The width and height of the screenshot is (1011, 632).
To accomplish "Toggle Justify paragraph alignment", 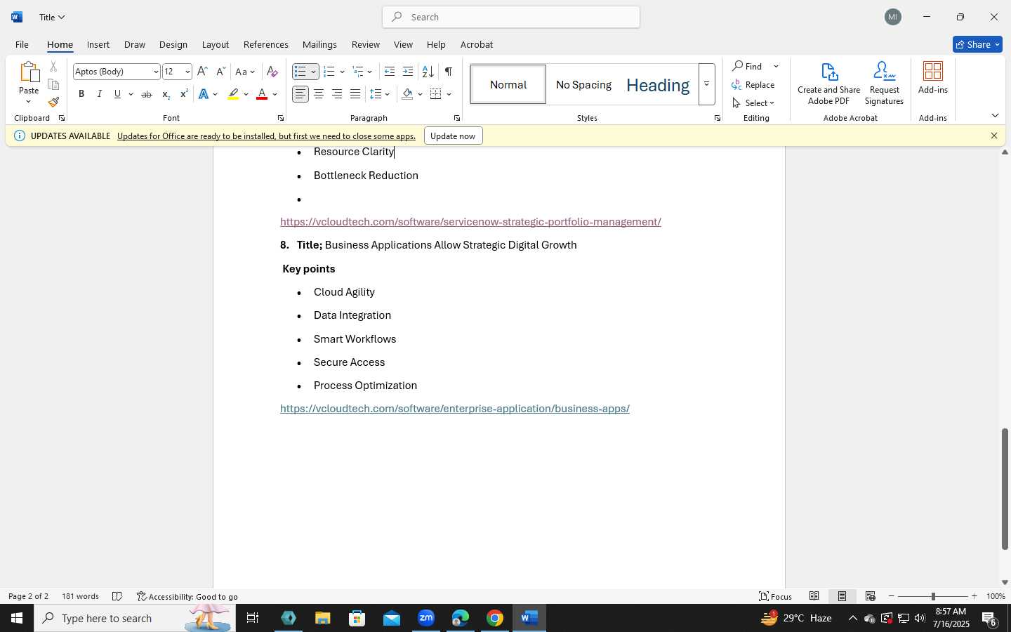I will 355,94.
